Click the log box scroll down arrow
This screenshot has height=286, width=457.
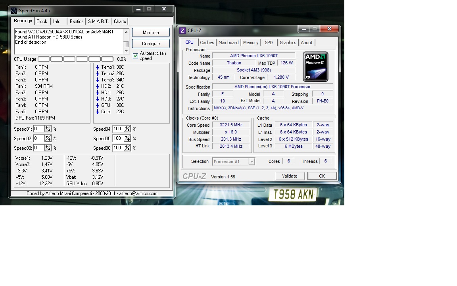pyautogui.click(x=126, y=51)
